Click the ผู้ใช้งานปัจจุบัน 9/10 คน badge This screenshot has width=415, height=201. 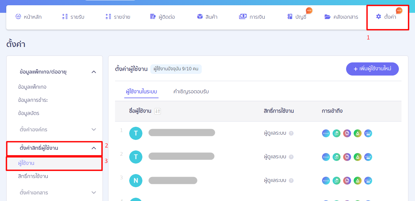coord(176,69)
